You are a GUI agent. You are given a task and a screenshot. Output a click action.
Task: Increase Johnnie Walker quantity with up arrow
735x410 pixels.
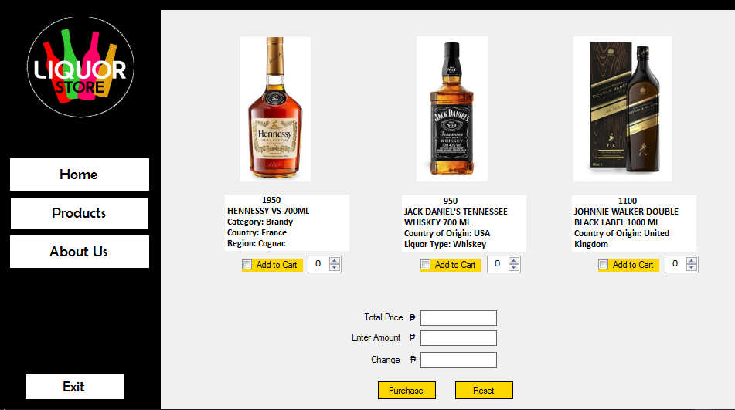pyautogui.click(x=692, y=261)
